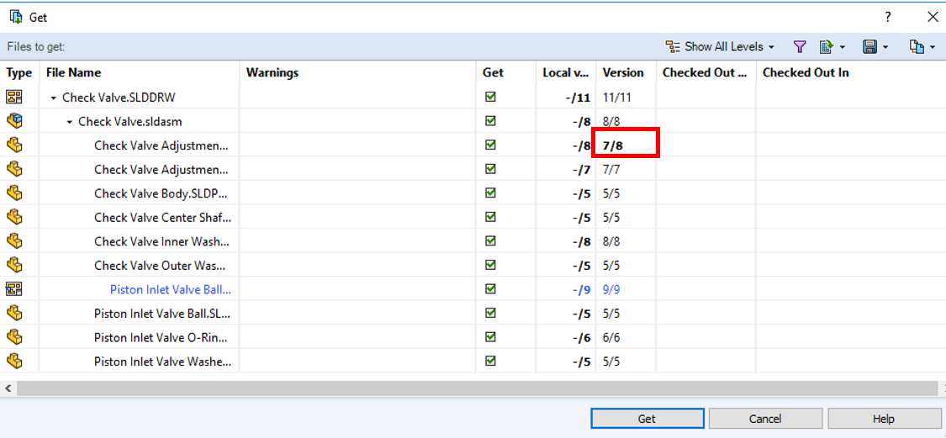Open the Show All Levels dropdown

[x=772, y=47]
